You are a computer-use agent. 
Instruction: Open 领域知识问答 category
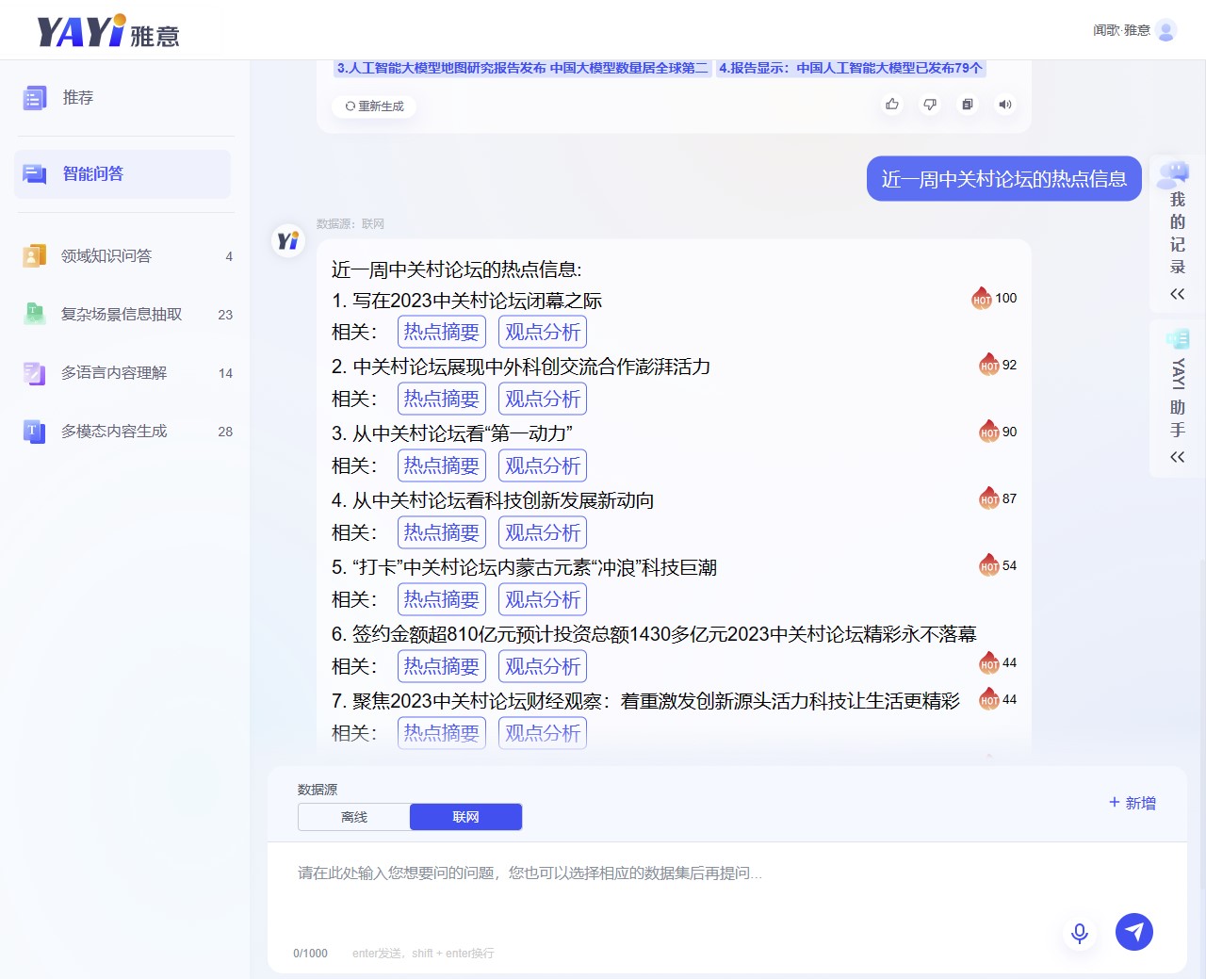coord(106,256)
